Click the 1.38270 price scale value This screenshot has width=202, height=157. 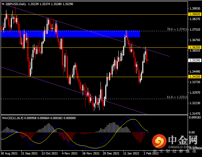click(x=195, y=19)
